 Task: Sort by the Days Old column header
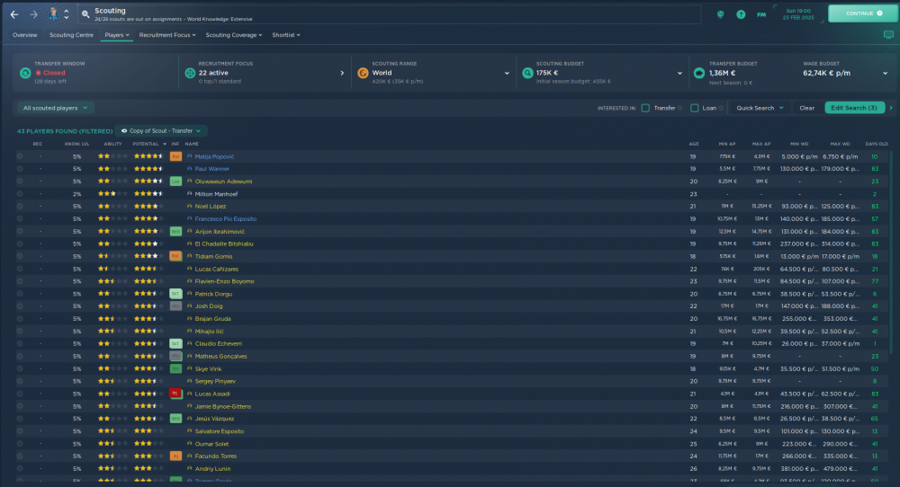pyautogui.click(x=877, y=144)
